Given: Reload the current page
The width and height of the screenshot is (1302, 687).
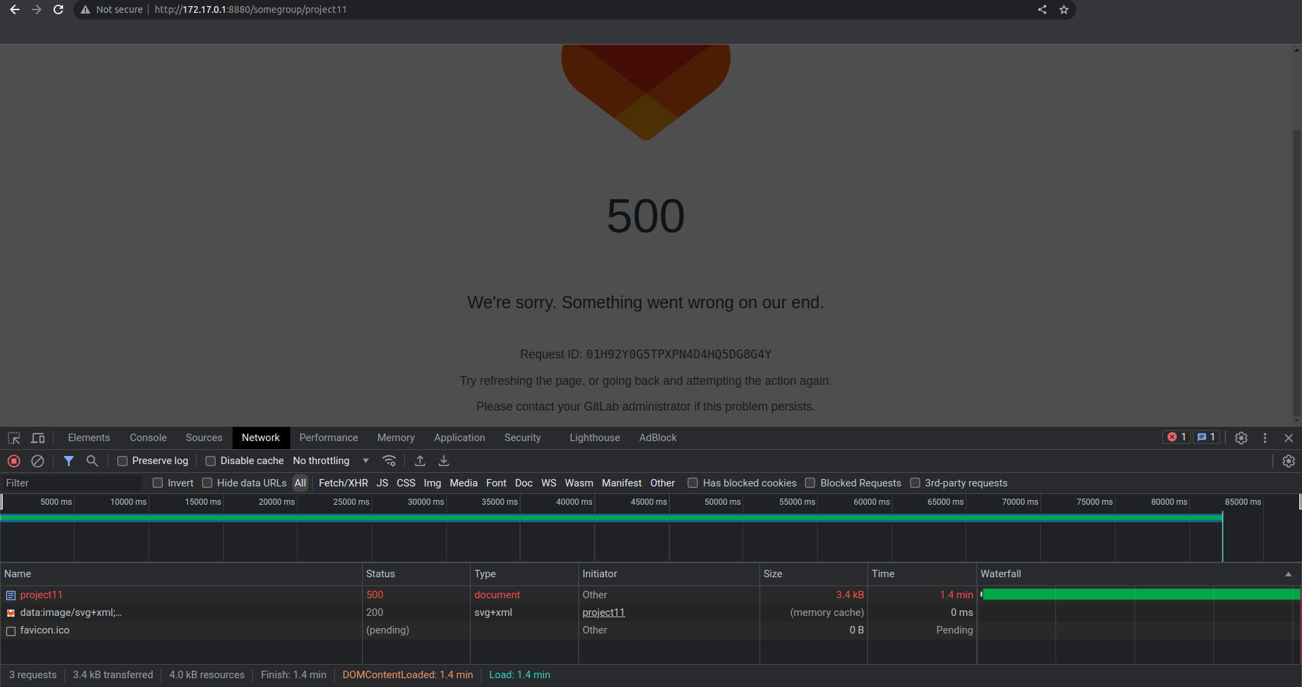Looking at the screenshot, I should click(58, 9).
